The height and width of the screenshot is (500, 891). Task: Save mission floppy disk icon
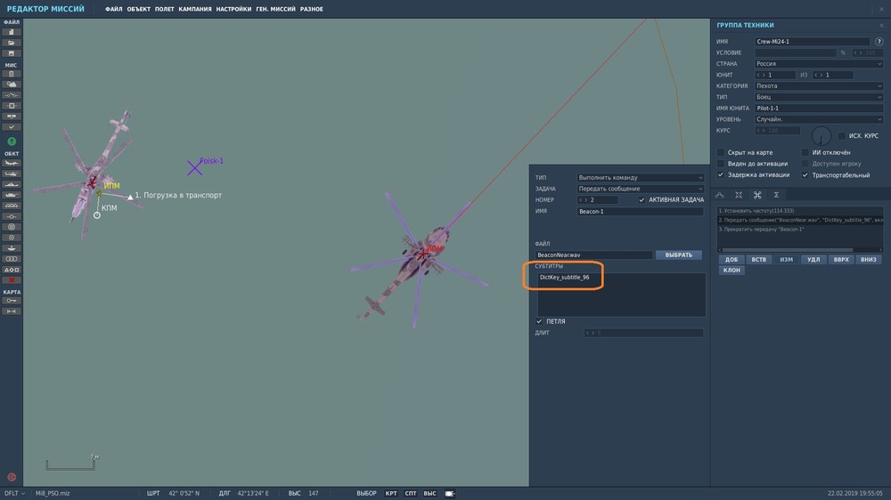(12, 53)
